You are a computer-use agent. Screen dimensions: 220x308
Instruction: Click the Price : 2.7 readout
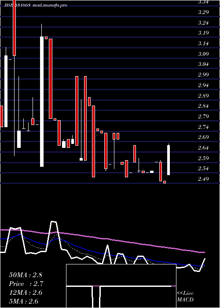coord(26,284)
